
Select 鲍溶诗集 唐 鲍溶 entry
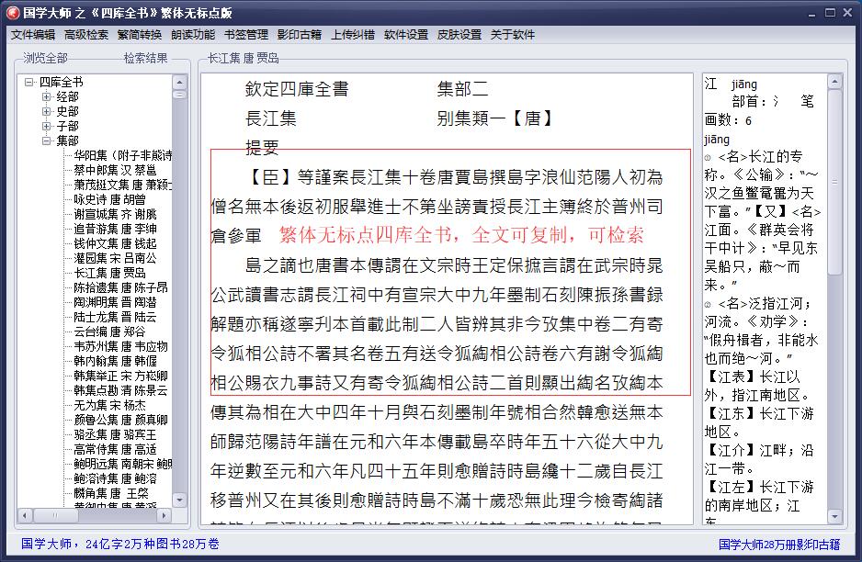(x=116, y=478)
